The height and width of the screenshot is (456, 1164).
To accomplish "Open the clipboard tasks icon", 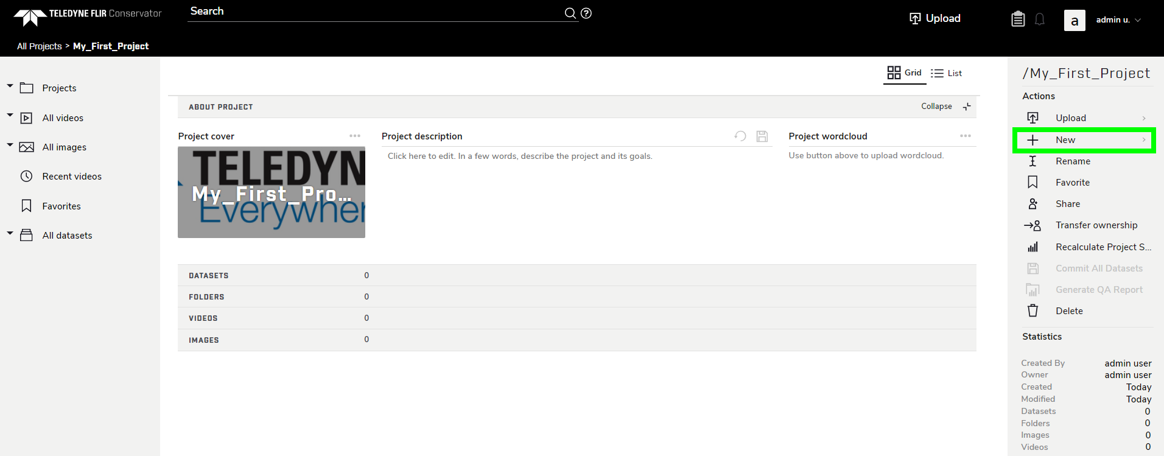I will (x=1018, y=19).
